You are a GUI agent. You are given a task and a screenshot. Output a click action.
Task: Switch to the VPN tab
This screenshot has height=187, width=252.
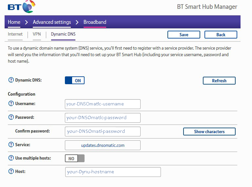pyautogui.click(x=37, y=34)
